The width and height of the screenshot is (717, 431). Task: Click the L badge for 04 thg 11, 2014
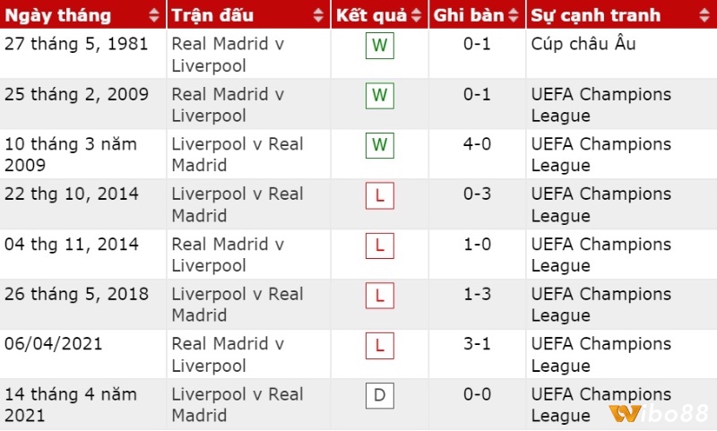point(380,245)
